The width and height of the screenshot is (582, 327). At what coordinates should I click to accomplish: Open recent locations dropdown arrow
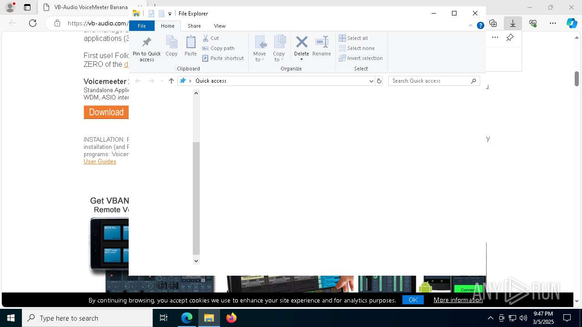click(x=162, y=81)
